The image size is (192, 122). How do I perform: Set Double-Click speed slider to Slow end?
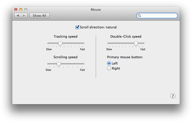pos(108,43)
